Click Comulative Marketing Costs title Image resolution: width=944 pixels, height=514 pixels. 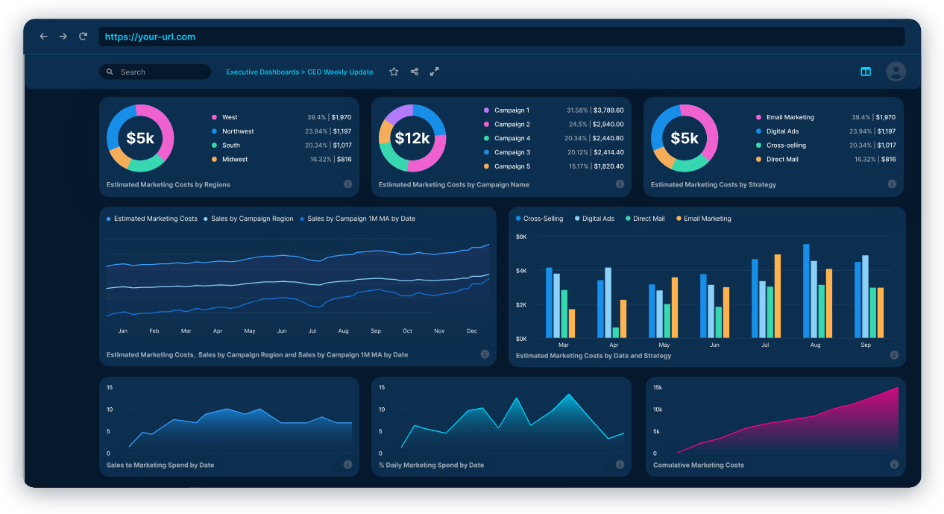coord(699,465)
